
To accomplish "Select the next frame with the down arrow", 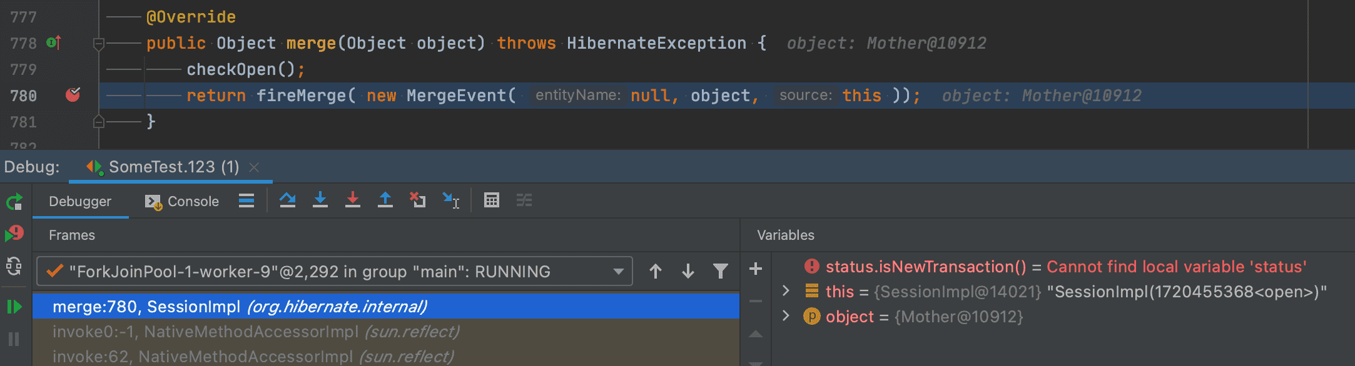I will [688, 271].
